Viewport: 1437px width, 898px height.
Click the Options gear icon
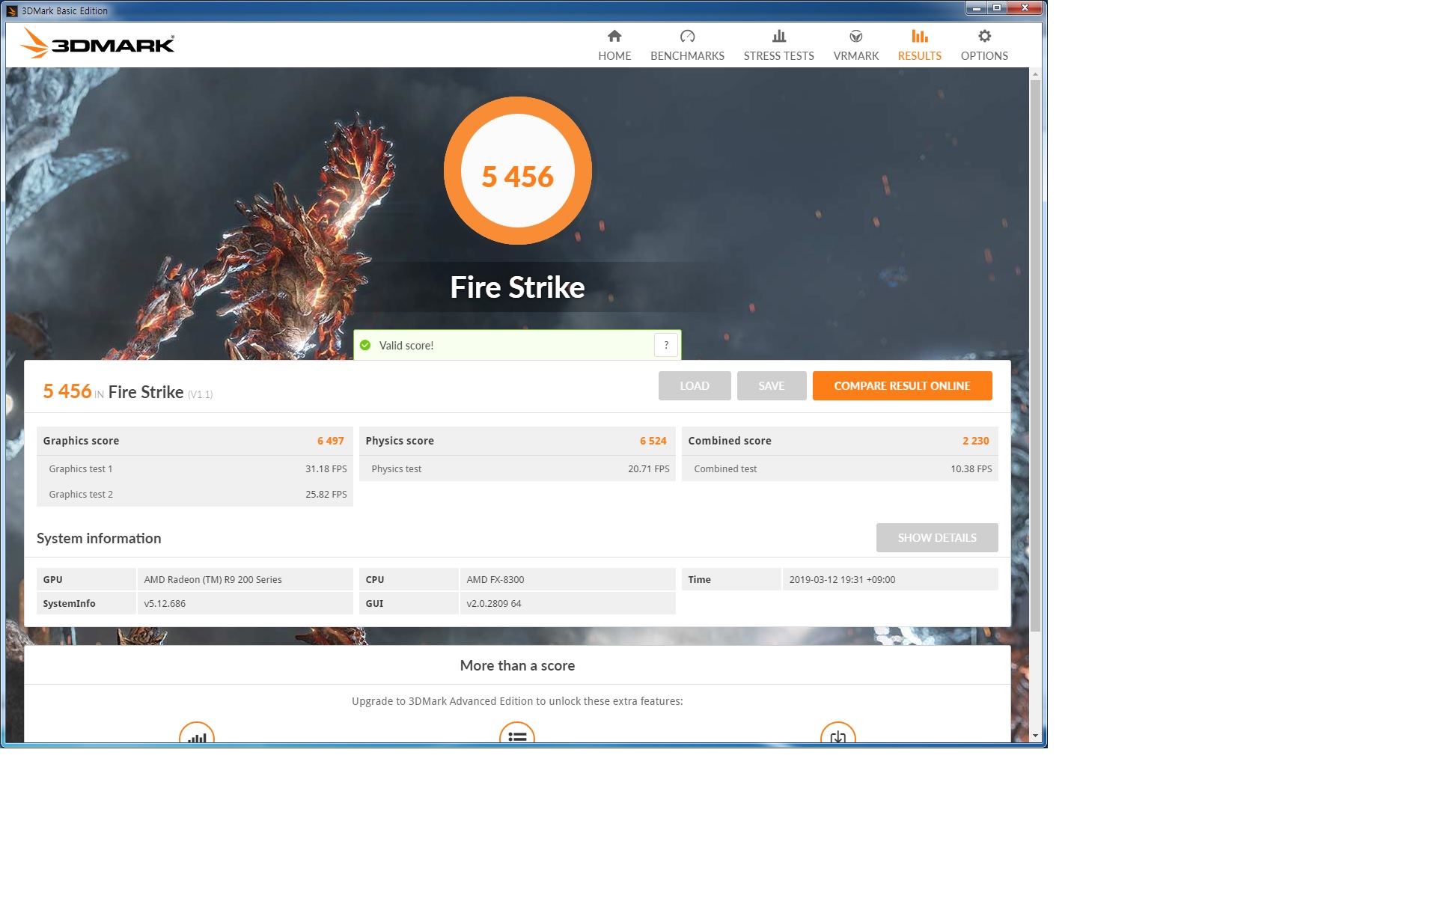point(984,36)
